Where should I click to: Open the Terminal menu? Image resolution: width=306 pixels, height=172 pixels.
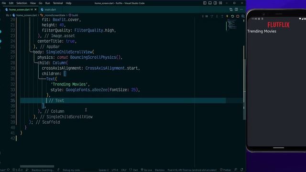pos(58,3)
